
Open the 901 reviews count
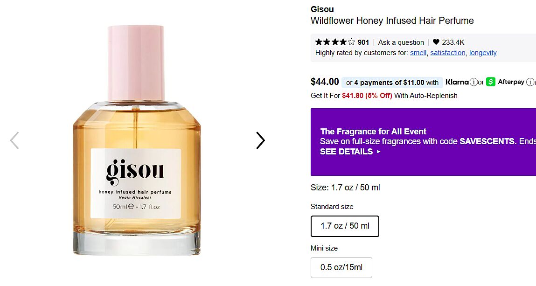[x=363, y=42]
